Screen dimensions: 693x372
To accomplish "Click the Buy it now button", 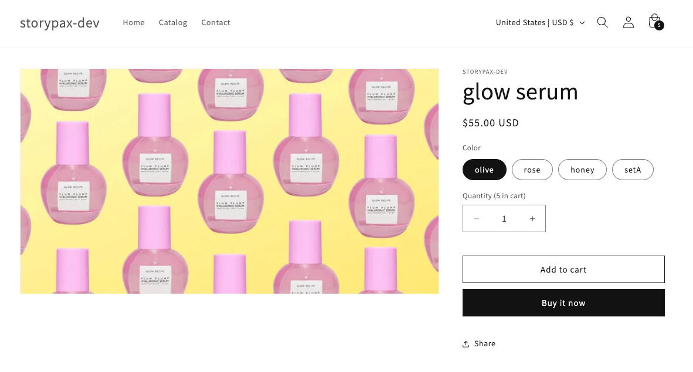I will (563, 303).
